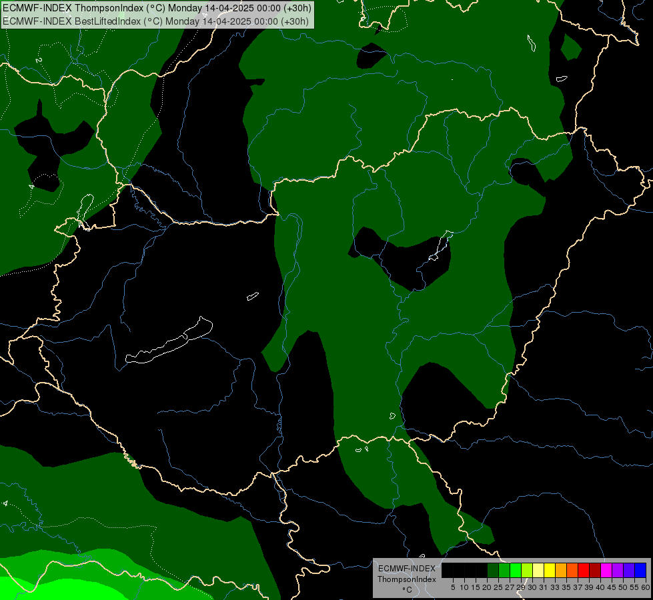Viewport: 653px width, 600px height.
Task: Click the legend tick value 5
Action: (453, 587)
